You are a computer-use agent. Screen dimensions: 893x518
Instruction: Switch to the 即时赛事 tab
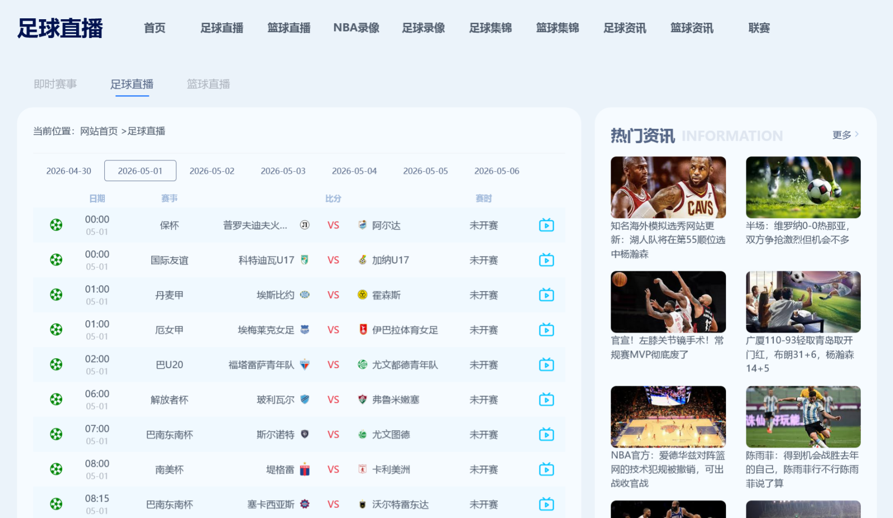55,84
